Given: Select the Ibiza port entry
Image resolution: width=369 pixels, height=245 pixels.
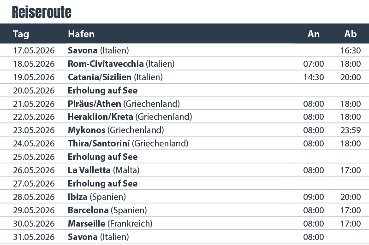Looking at the screenshot, I should coord(77,197).
